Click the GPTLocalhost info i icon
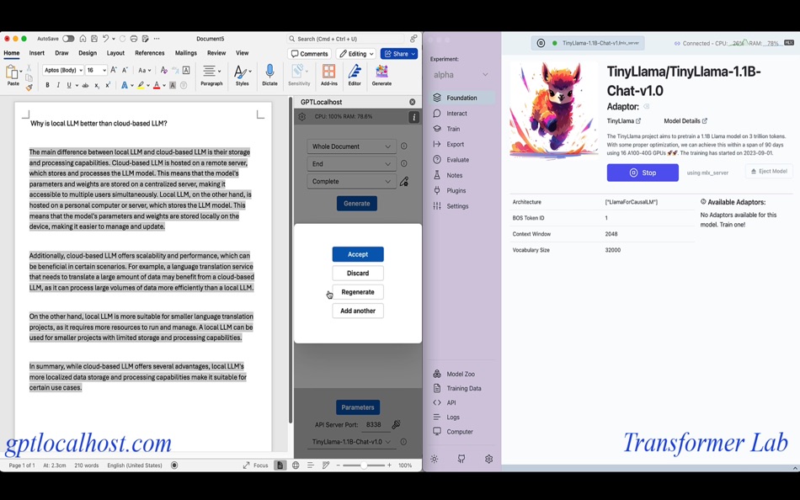The image size is (800, 500). pyautogui.click(x=413, y=117)
